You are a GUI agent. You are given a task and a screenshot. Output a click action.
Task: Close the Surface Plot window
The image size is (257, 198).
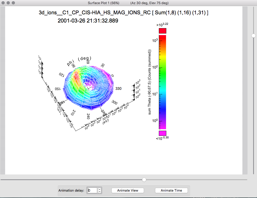[x=3, y=3]
